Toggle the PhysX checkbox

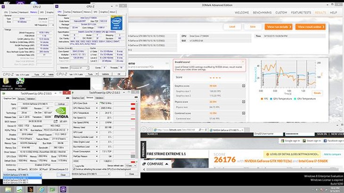point(41,169)
